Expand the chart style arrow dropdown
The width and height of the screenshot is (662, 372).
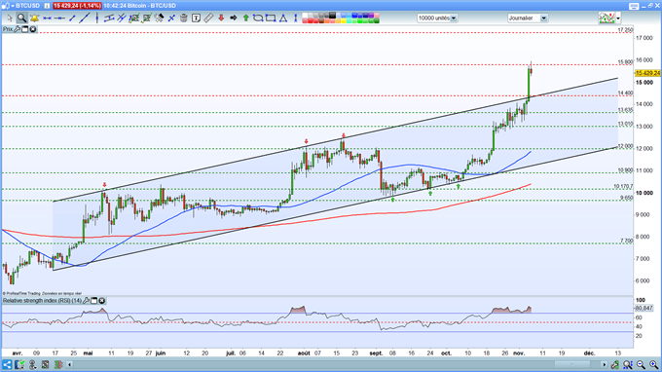[618, 19]
